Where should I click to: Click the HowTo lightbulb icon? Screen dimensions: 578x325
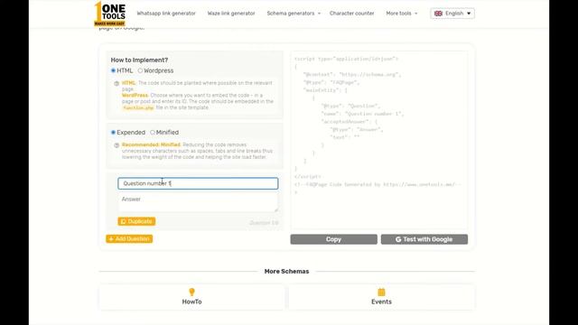click(x=191, y=292)
